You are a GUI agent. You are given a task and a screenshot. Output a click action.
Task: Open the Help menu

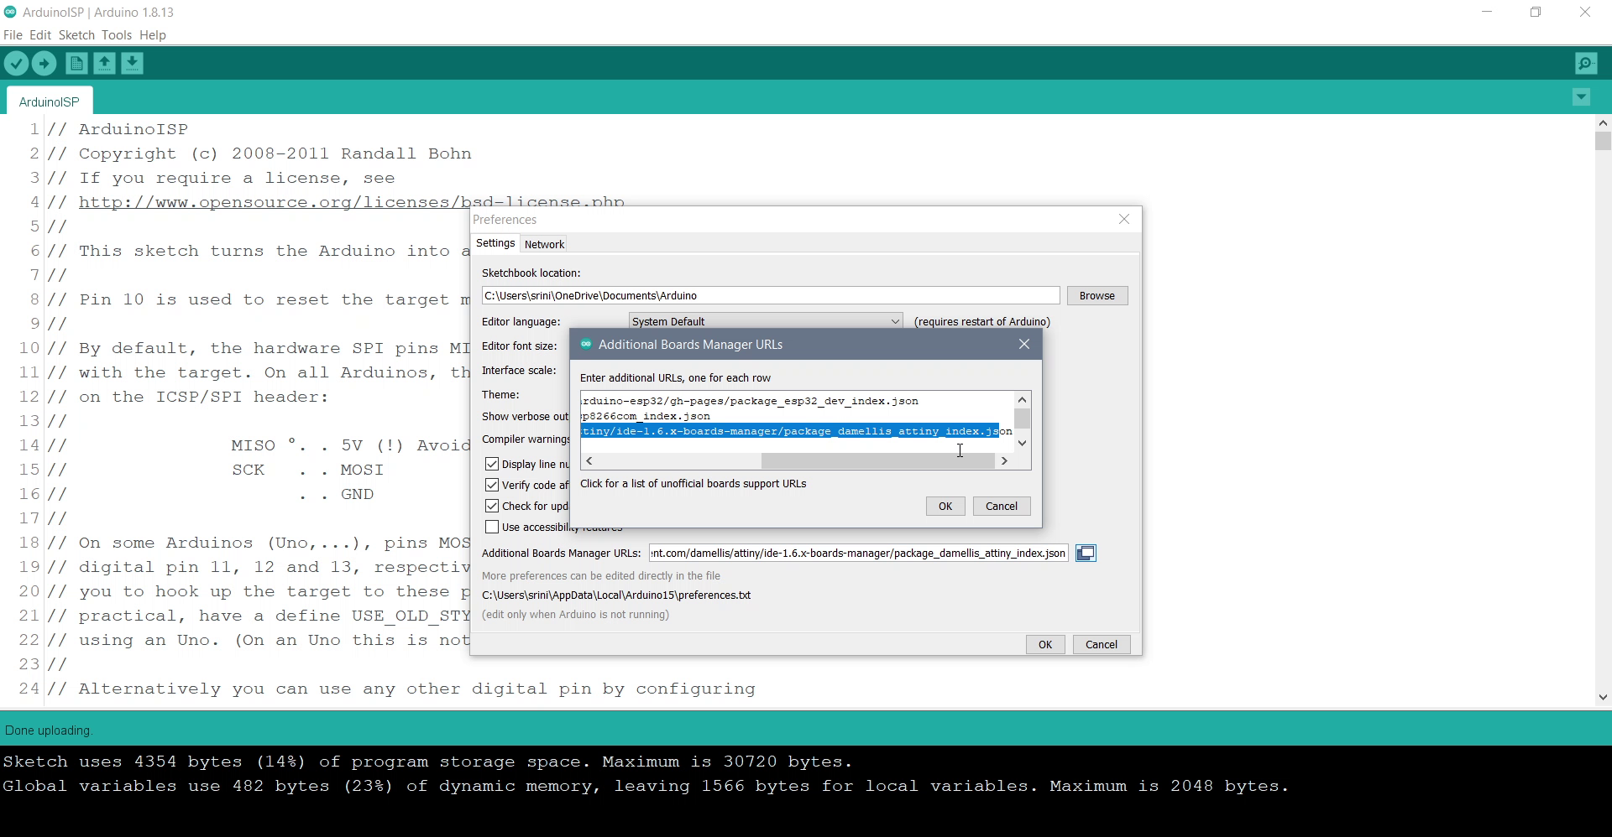(153, 35)
